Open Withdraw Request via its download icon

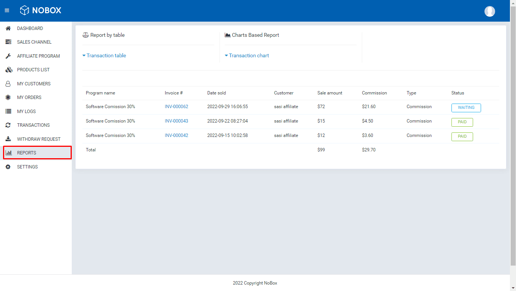click(x=8, y=139)
